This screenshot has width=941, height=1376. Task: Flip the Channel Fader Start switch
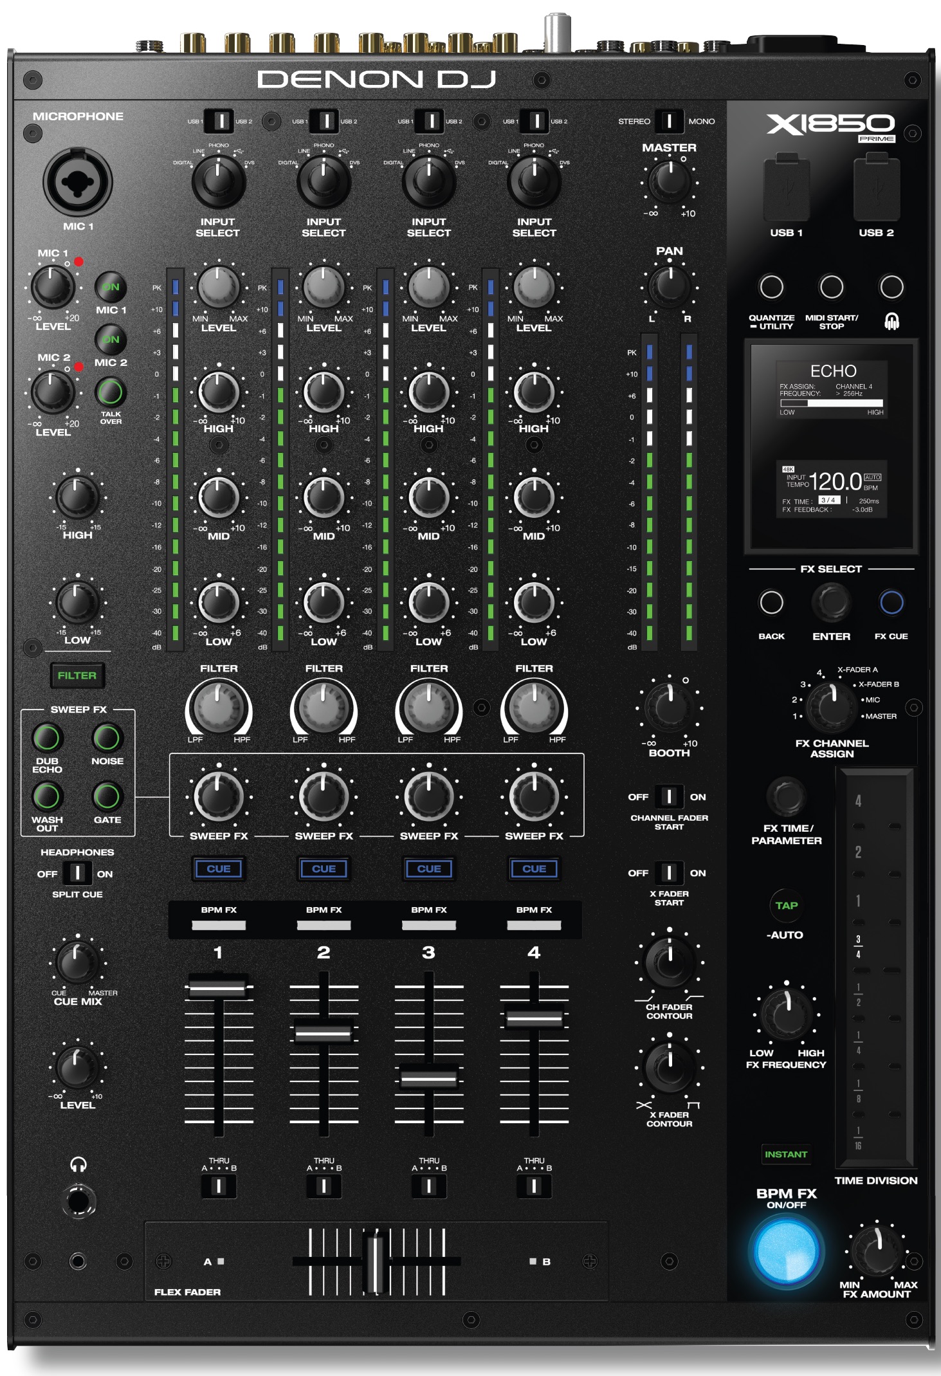coord(669,796)
